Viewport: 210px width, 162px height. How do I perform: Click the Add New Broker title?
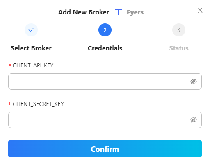tap(84, 12)
